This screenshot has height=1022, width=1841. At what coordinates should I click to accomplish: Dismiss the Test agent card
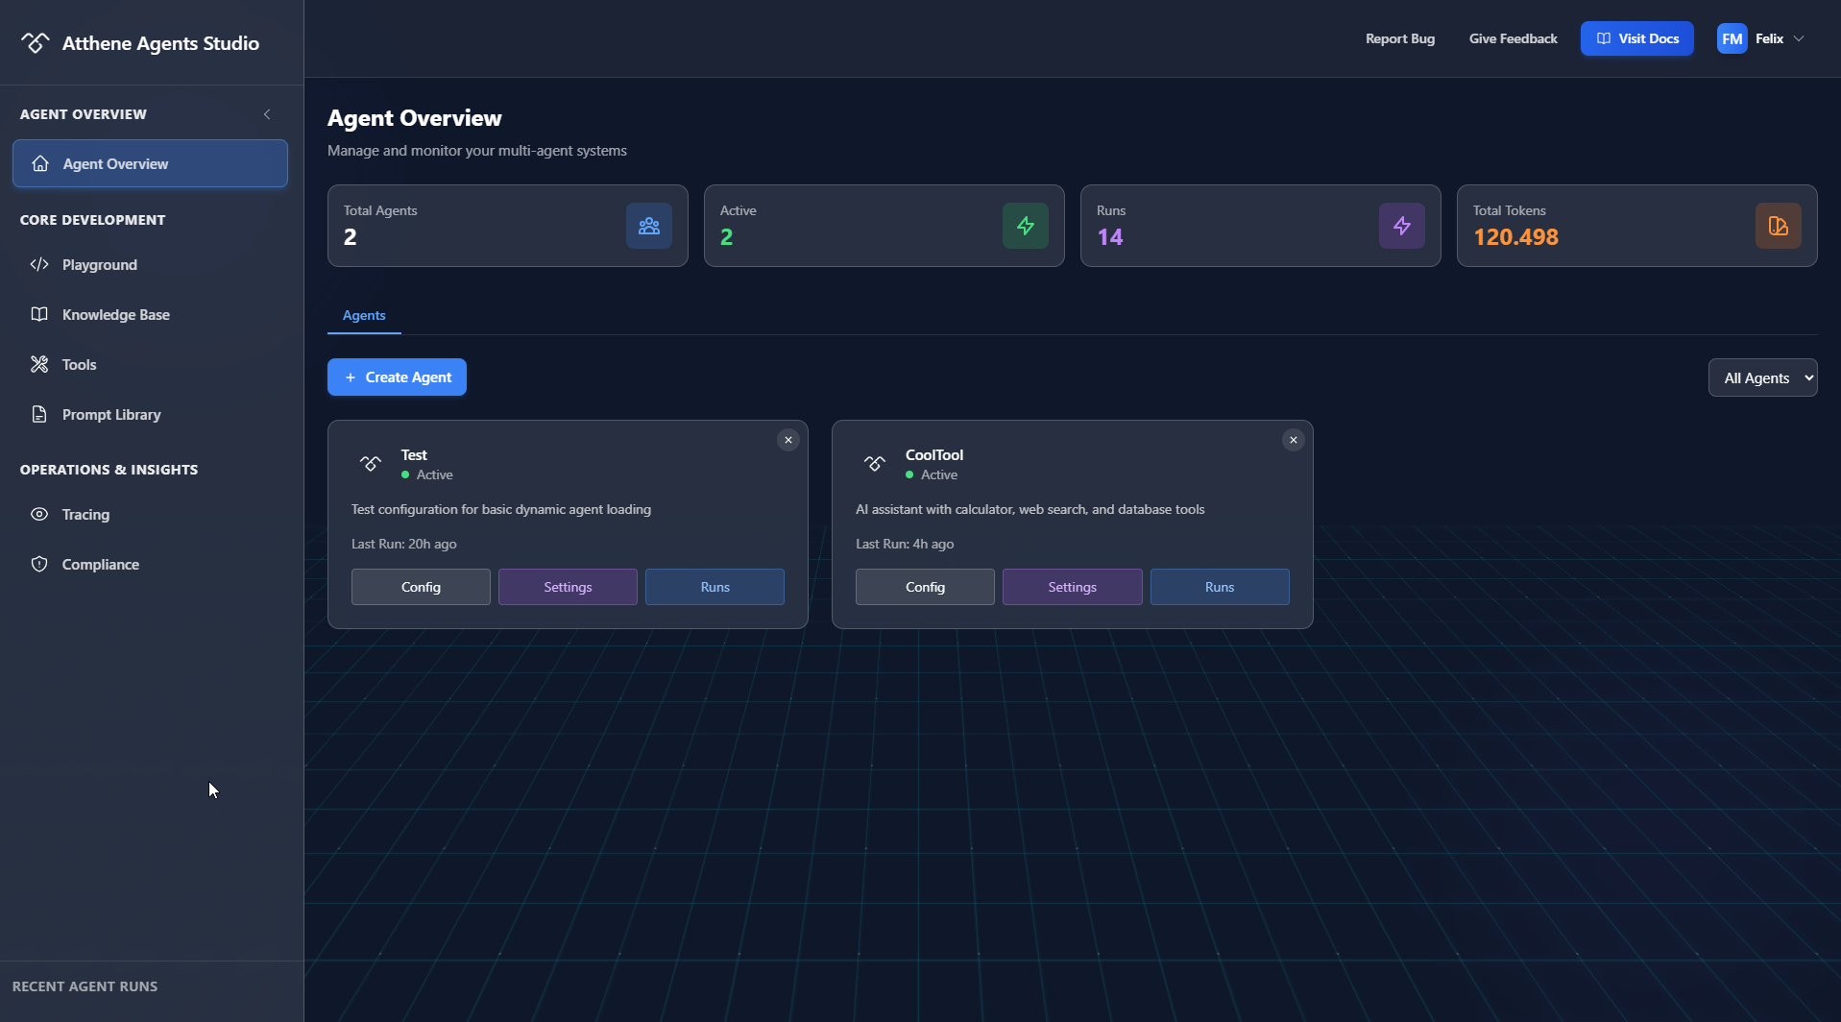click(788, 440)
